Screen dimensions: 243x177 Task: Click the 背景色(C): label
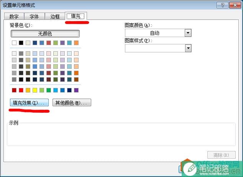[21, 25]
